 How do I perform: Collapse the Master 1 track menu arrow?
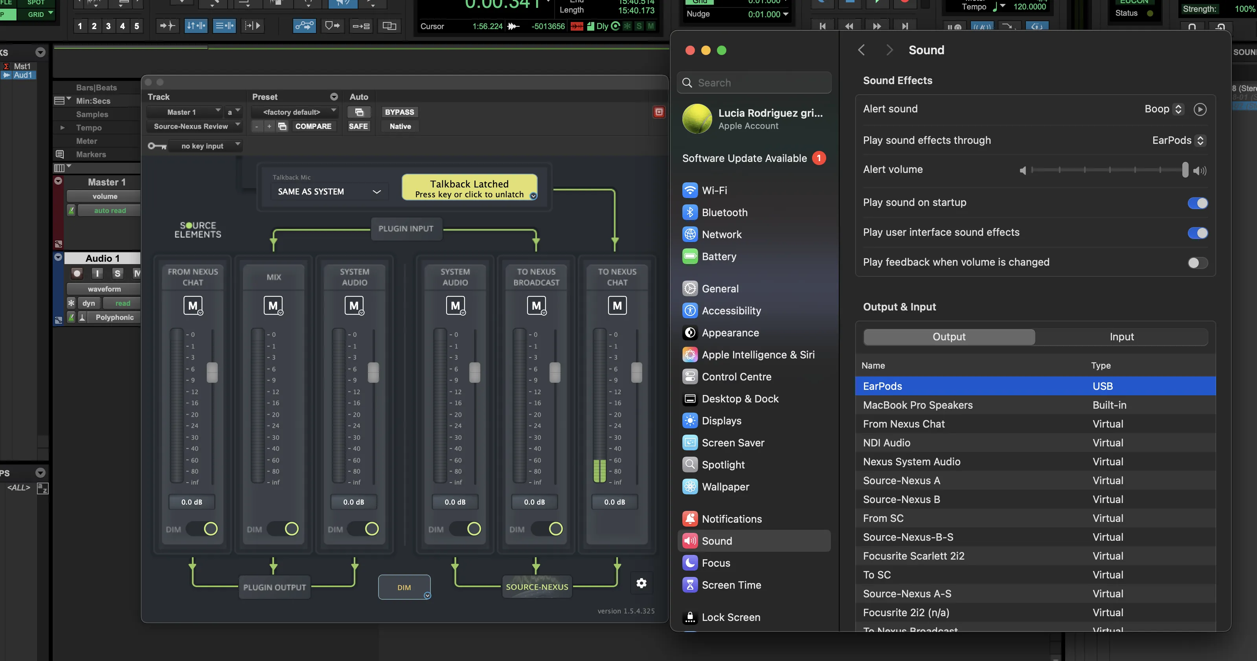58,181
